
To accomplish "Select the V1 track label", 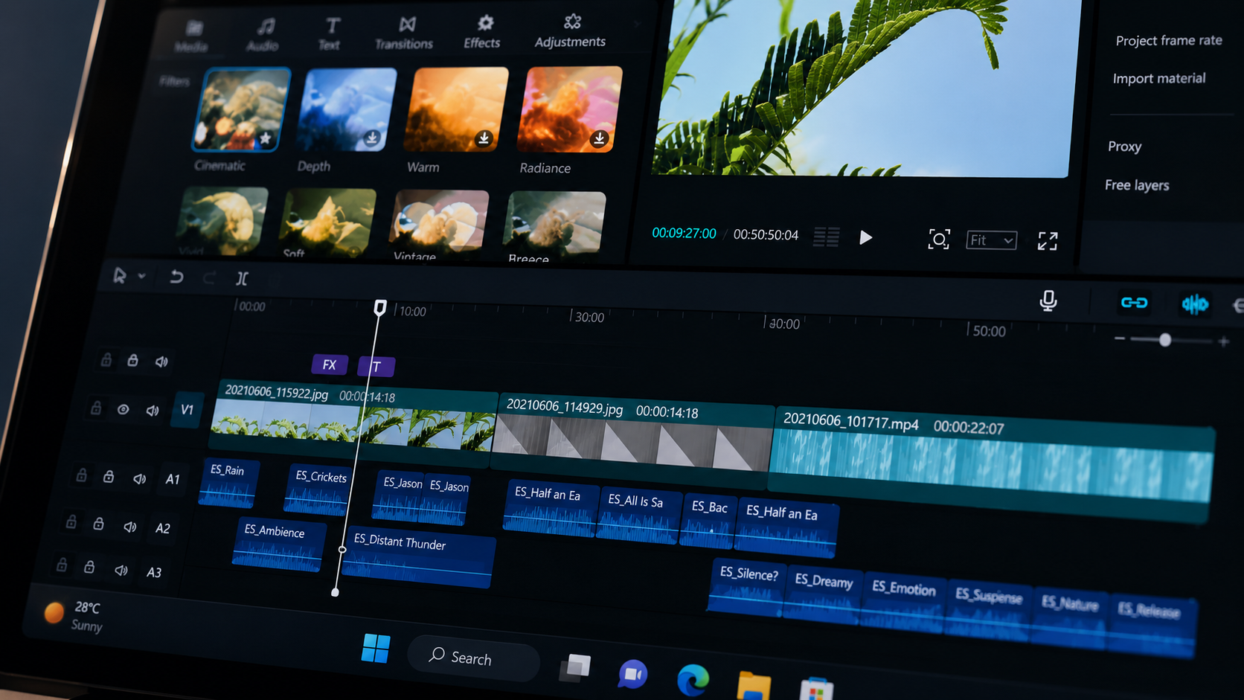I will 187,409.
